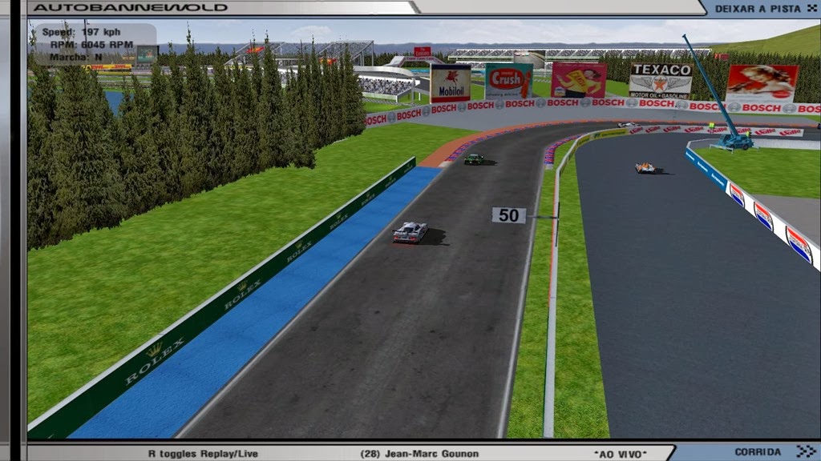Viewport: 821px width, 461px height.
Task: Click the double-arrow icon next to Corrida
Action: click(x=805, y=452)
